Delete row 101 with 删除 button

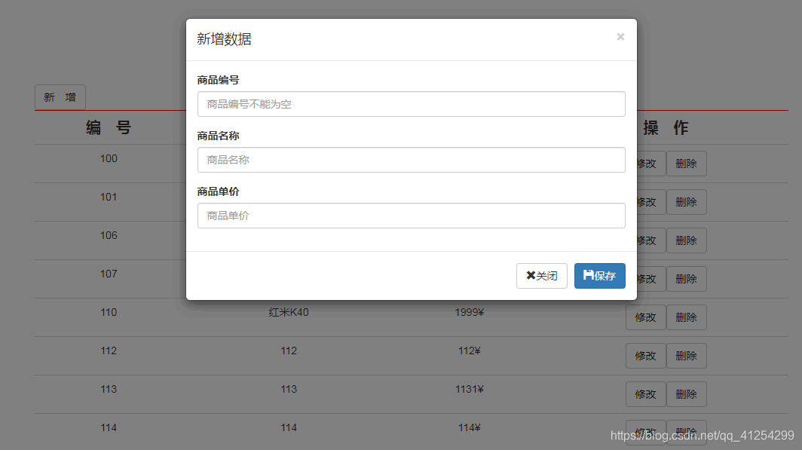[x=687, y=202]
